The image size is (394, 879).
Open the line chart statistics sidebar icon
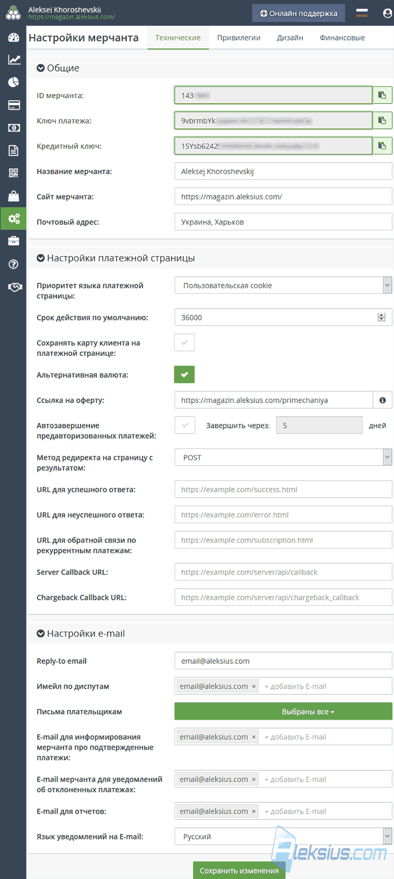tap(14, 60)
